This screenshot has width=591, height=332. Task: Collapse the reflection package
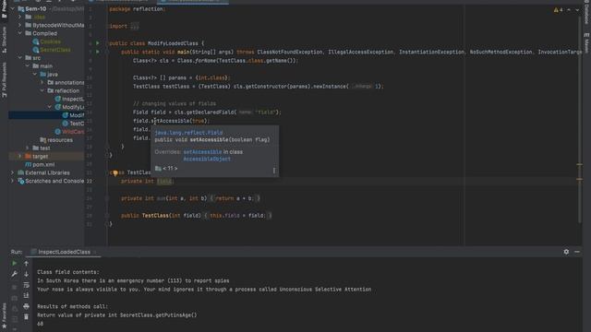(42, 90)
